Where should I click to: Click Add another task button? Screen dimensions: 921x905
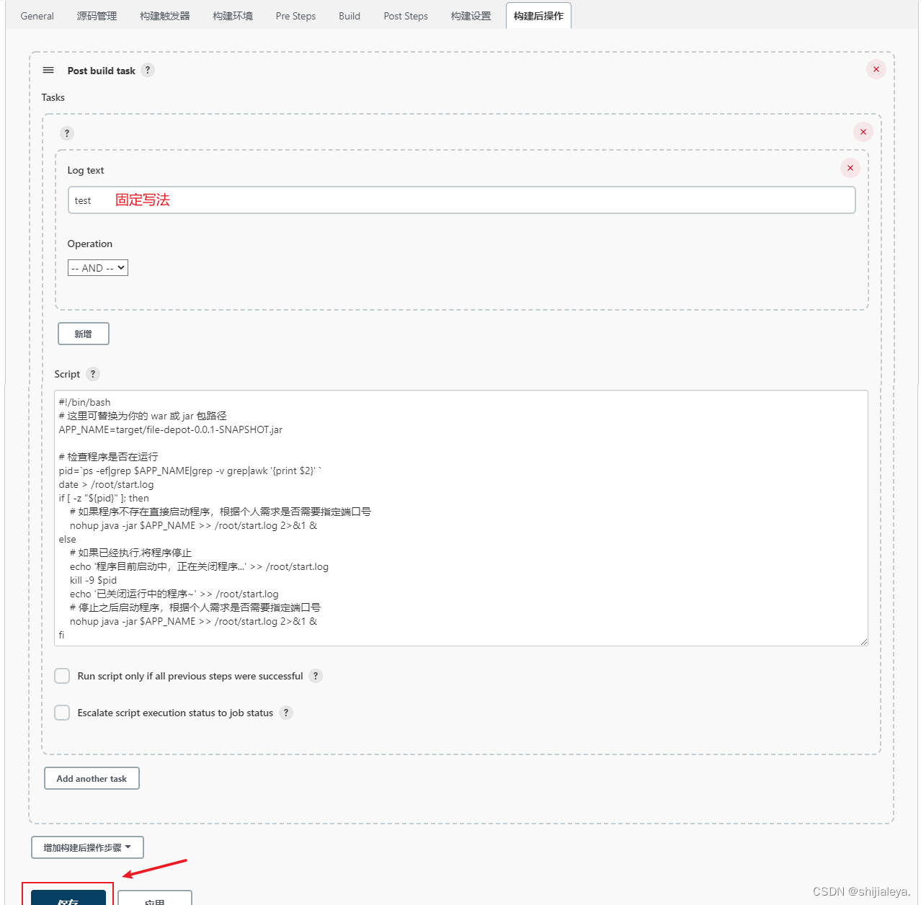coord(92,778)
